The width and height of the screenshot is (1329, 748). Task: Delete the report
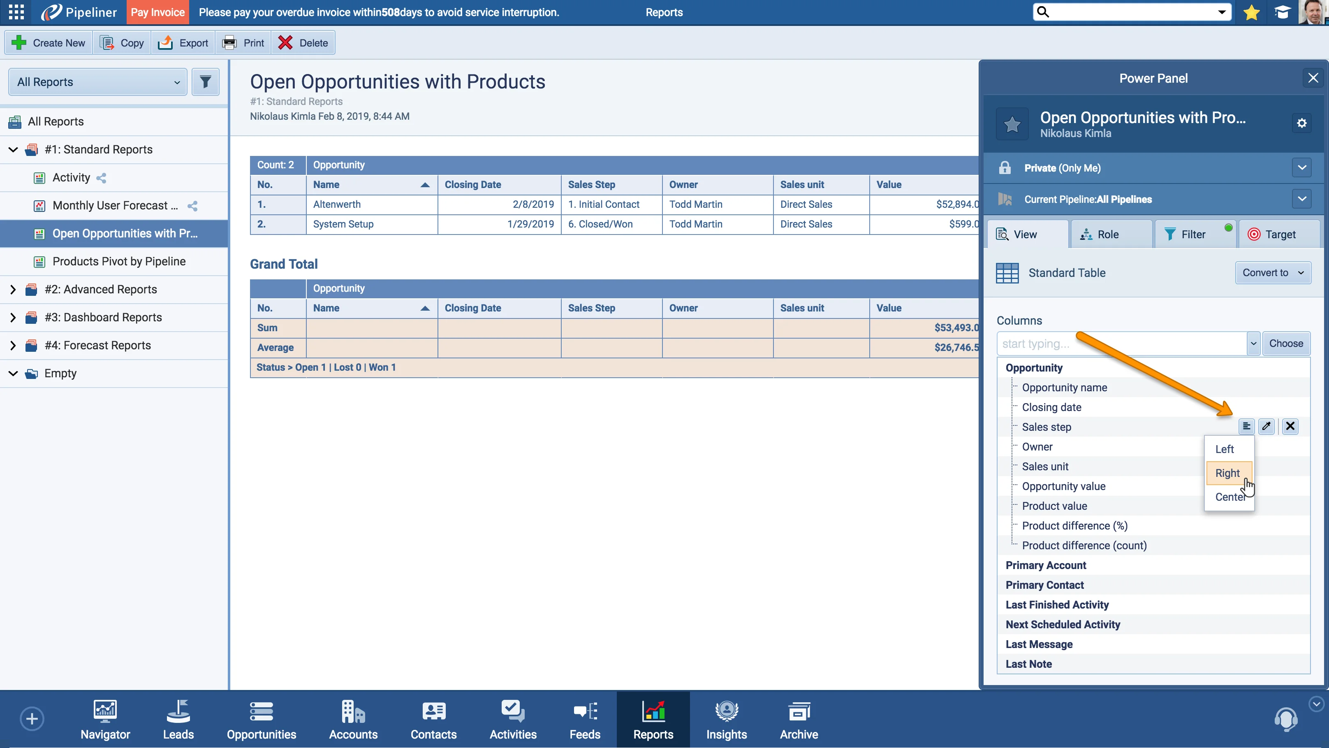coord(303,43)
